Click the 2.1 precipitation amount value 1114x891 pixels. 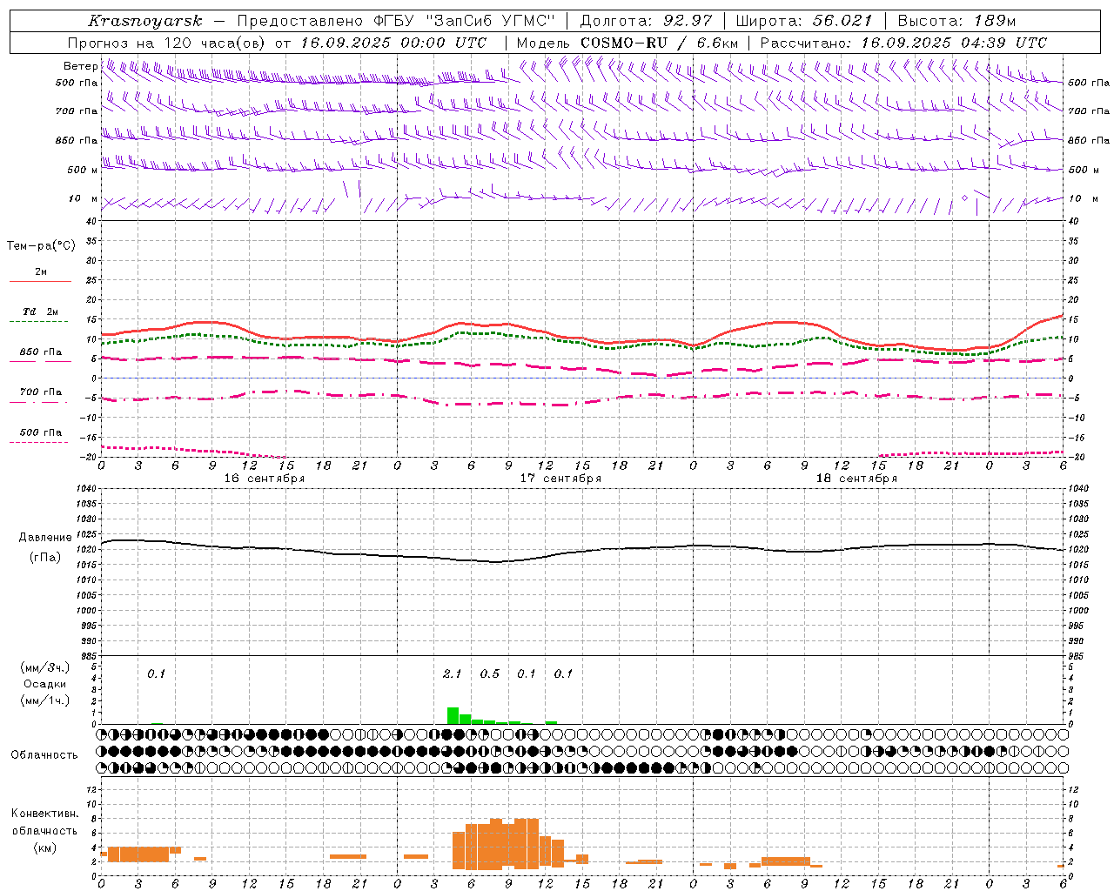452,673
